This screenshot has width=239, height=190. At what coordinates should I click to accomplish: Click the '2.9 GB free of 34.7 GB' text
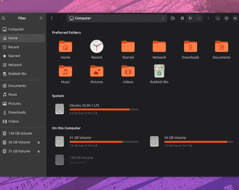(x=178, y=146)
